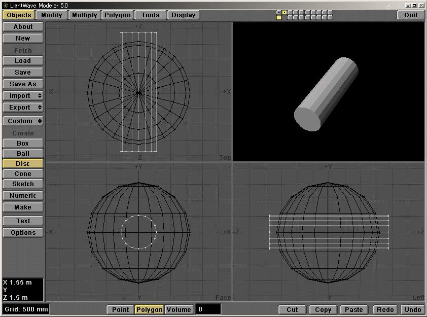The height and width of the screenshot is (317, 427).
Task: Open the Numeric settings panel
Action: point(22,195)
